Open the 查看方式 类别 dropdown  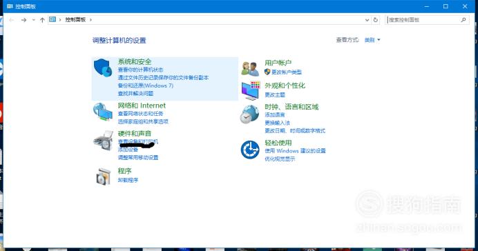click(x=372, y=40)
